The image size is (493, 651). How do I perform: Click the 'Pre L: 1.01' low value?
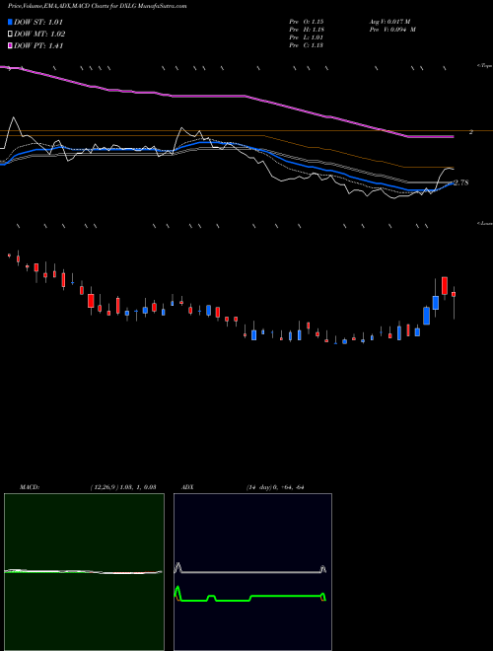coord(307,37)
